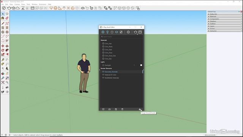Pick the Paint Bucket tool
Screen dimensions: 243x137
click(x=3, y=18)
